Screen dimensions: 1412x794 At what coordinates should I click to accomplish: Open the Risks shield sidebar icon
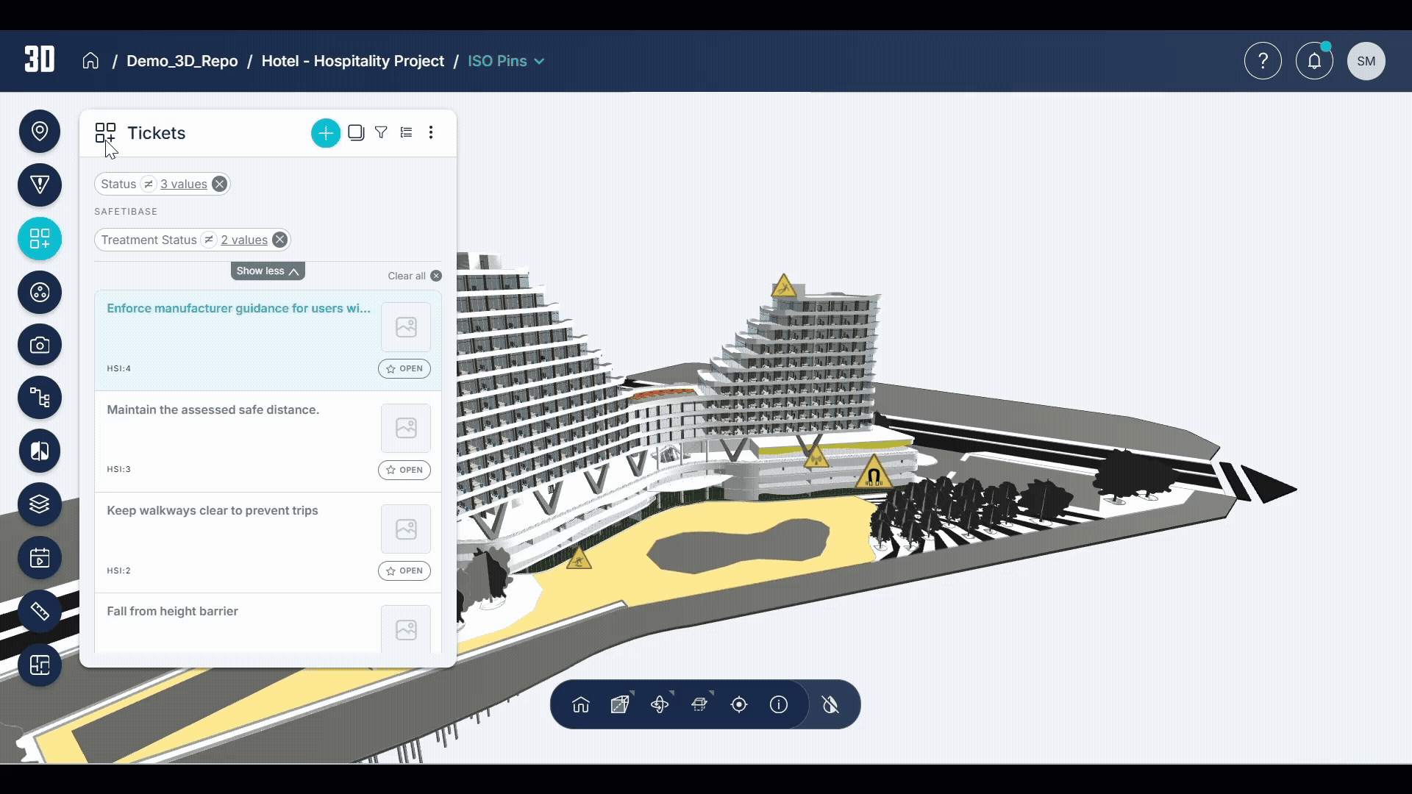40,185
